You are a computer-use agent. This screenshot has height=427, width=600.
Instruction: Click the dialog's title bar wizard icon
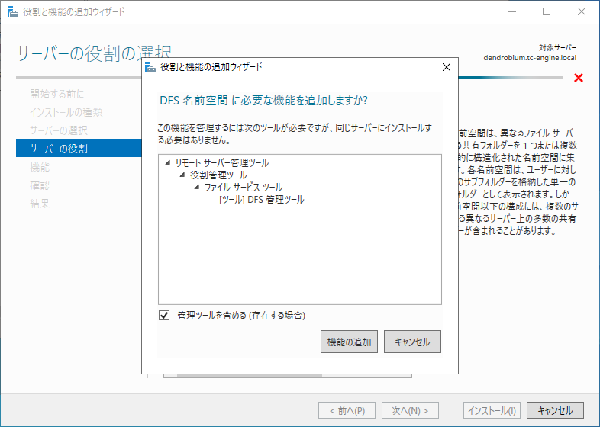click(x=150, y=67)
